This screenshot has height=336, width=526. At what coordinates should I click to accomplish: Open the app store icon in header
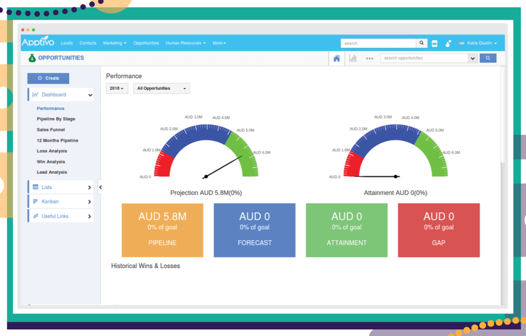tap(434, 43)
